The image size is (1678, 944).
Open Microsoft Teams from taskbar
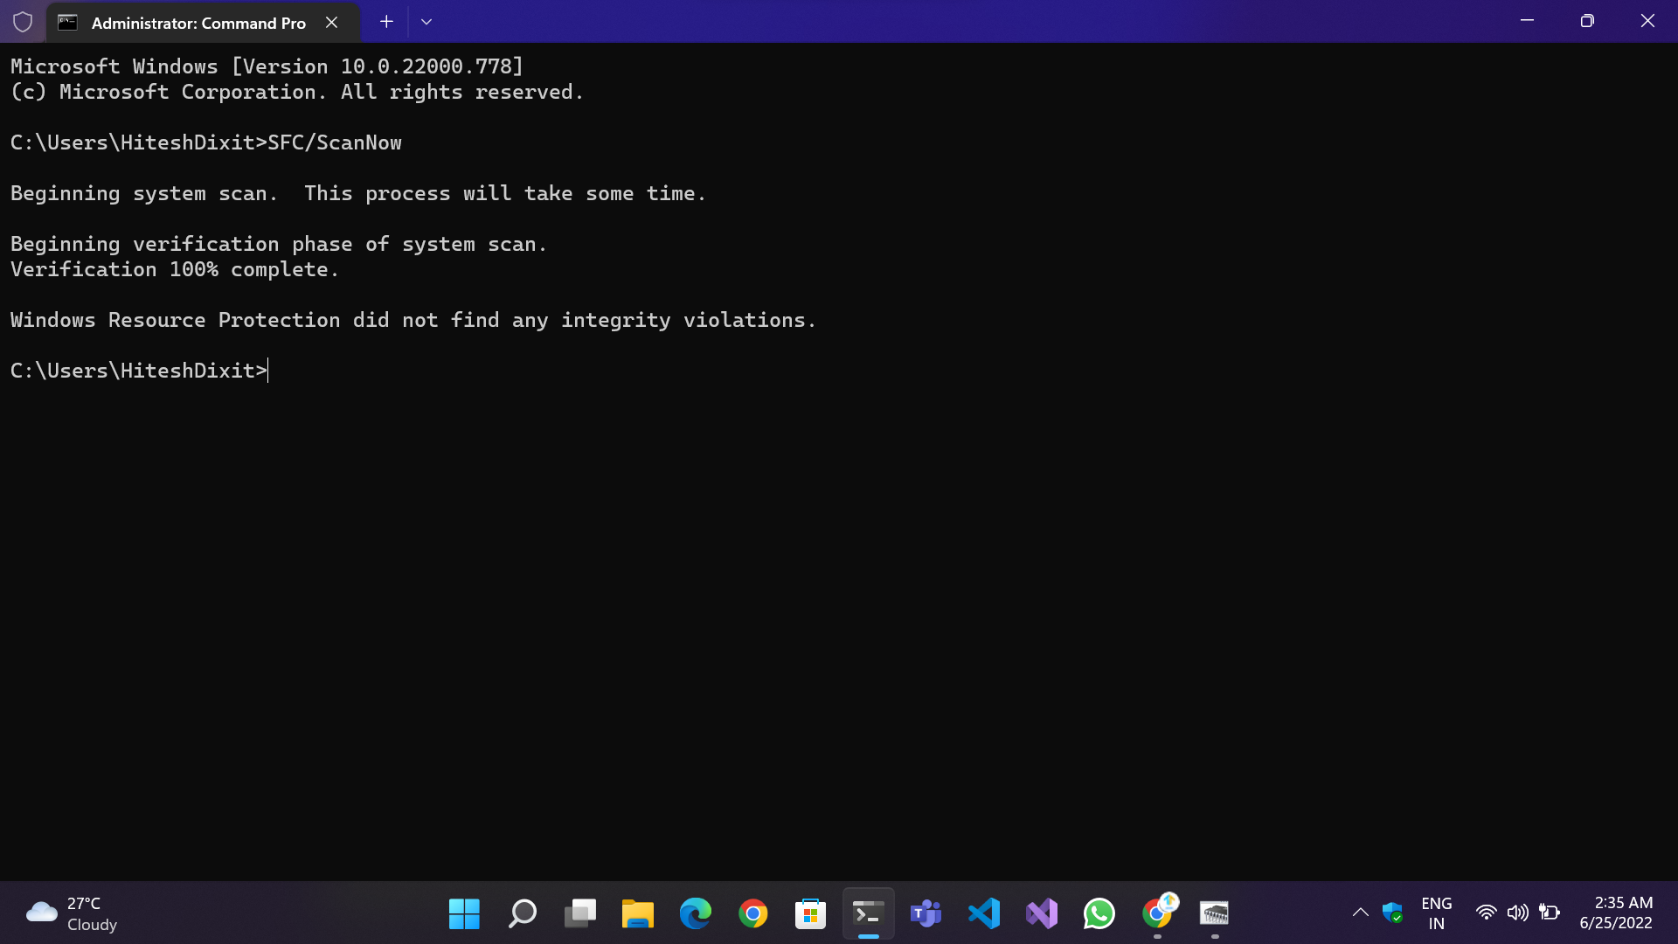coord(926,914)
